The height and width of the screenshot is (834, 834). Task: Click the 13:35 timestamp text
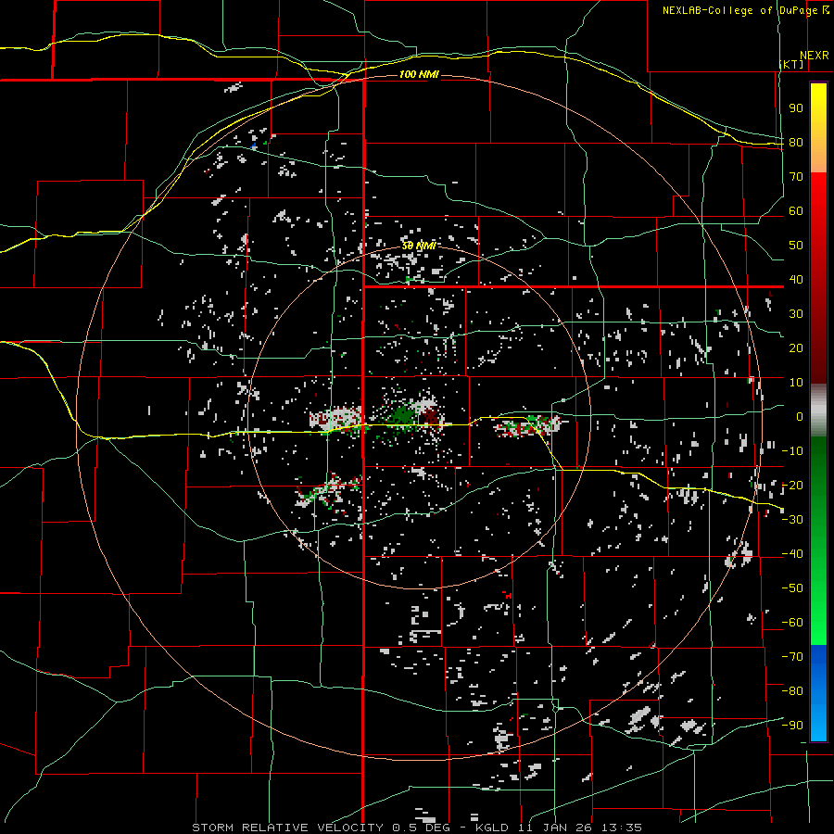(621, 828)
